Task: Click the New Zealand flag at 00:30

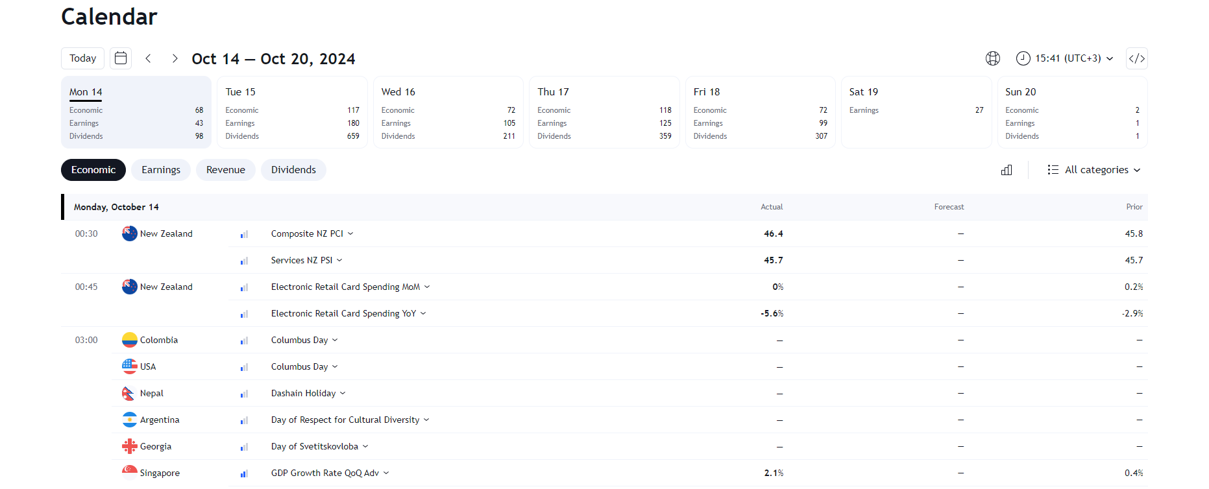Action: point(129,233)
